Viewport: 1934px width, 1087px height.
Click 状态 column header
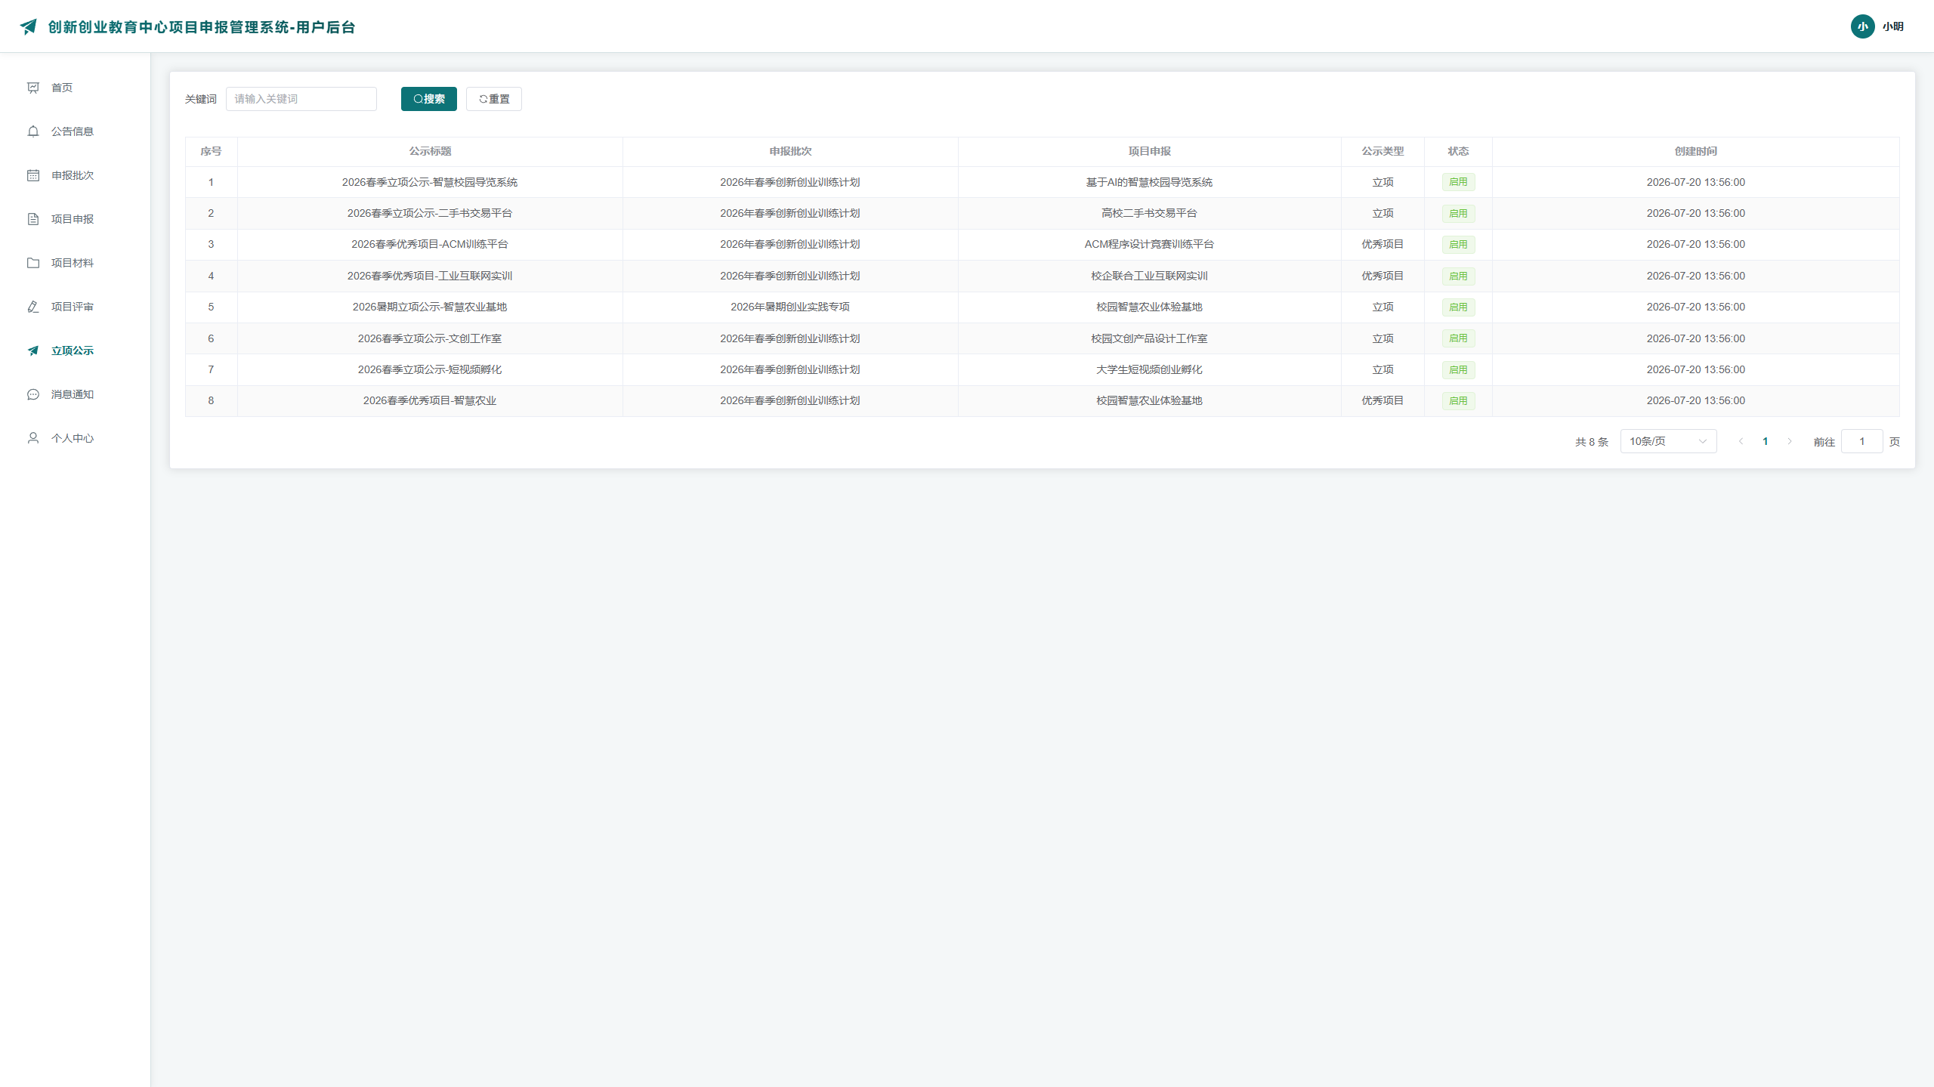[x=1458, y=151]
